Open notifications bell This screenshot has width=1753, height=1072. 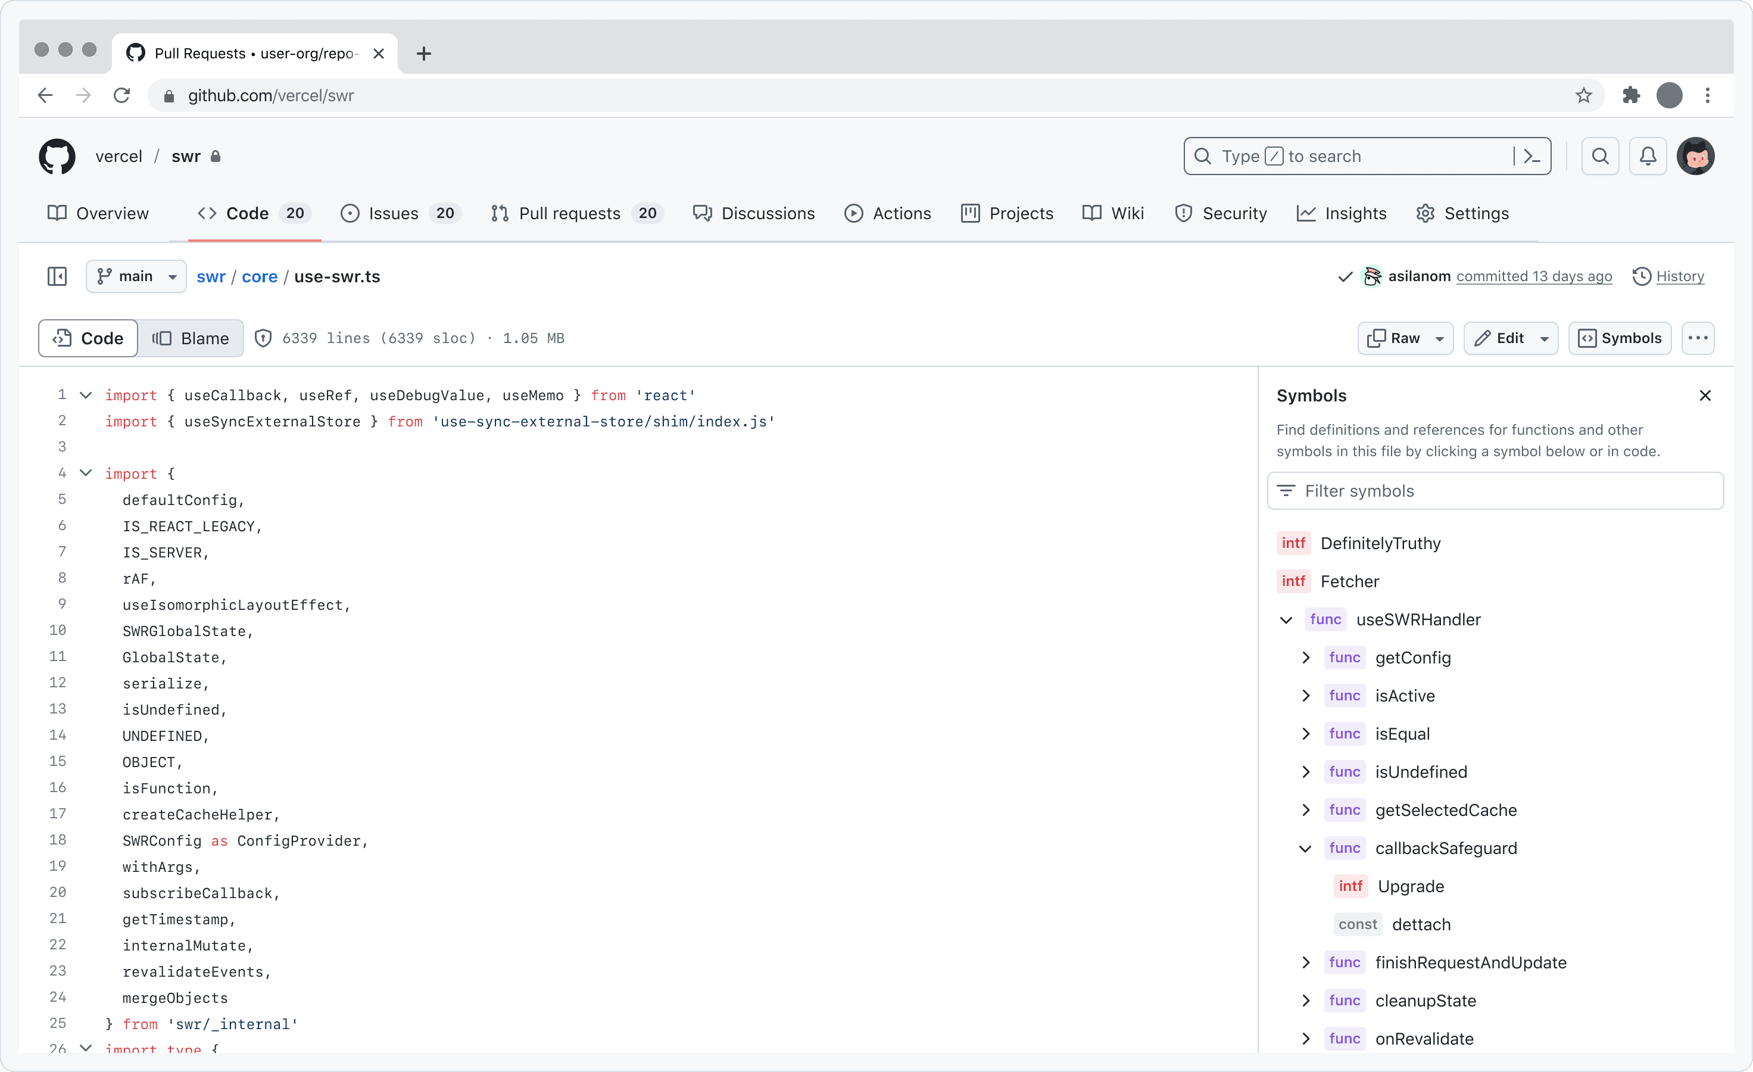(1648, 156)
